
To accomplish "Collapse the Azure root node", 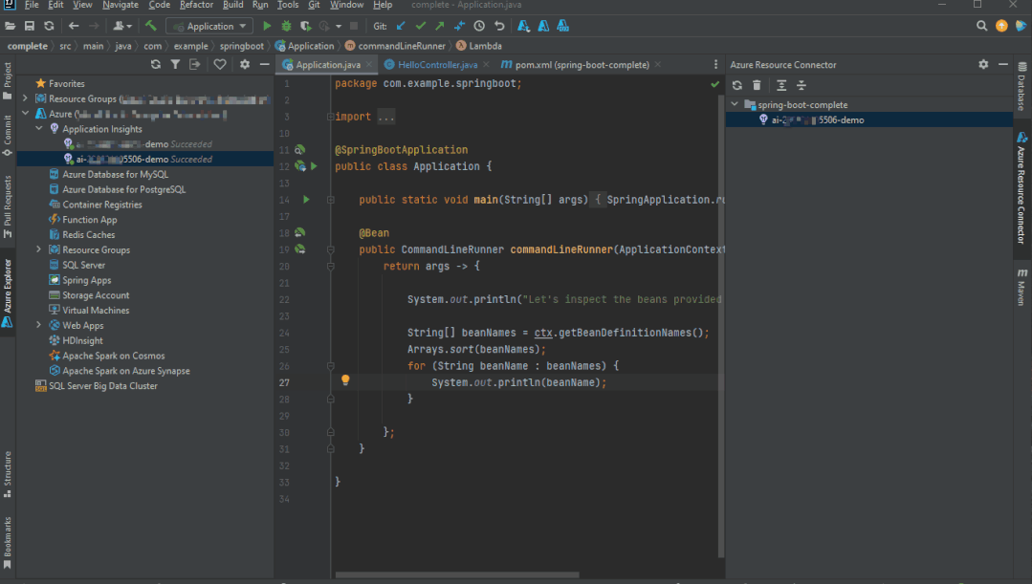I will pyautogui.click(x=25, y=114).
